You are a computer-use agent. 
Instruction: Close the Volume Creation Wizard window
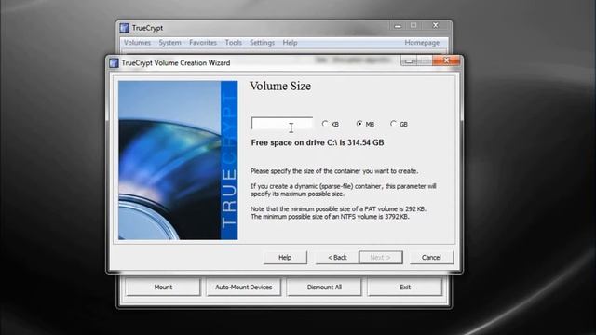(447, 60)
